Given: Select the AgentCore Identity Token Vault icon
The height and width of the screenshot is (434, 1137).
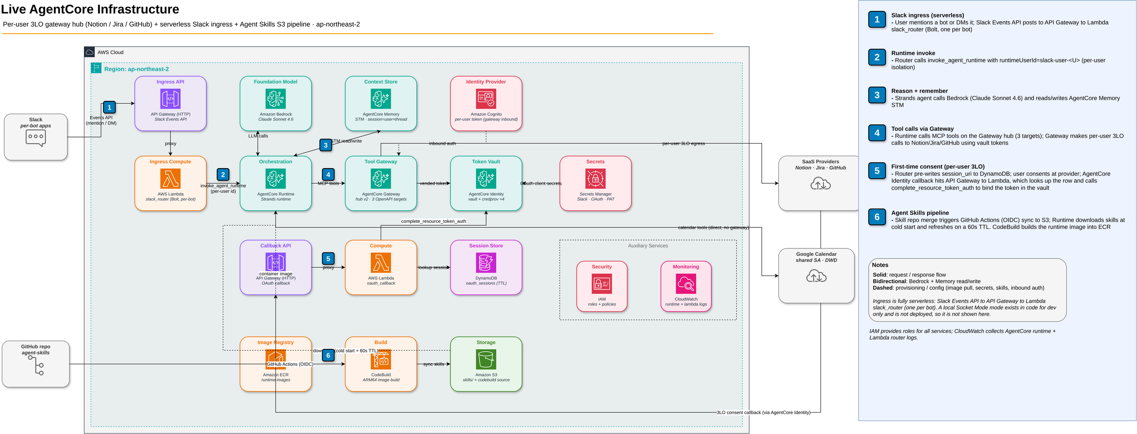Looking at the screenshot, I should [x=486, y=178].
